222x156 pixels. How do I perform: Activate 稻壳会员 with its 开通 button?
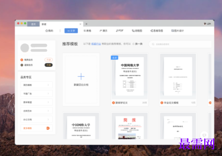point(49,60)
